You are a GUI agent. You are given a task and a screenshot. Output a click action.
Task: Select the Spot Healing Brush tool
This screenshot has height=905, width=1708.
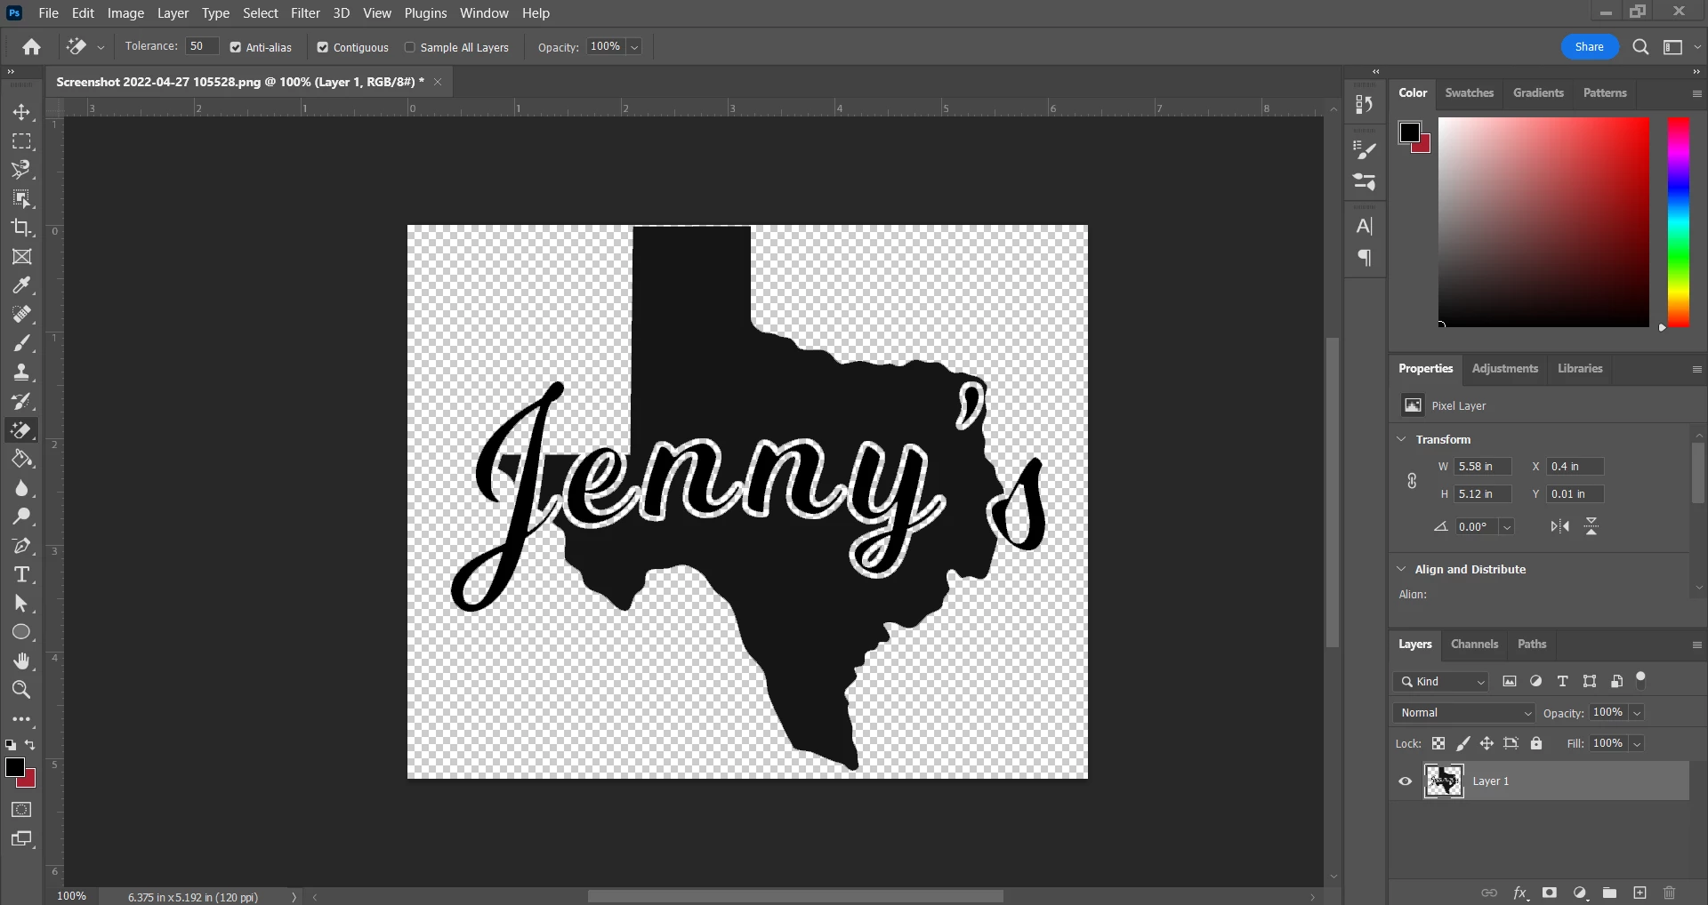(x=21, y=314)
